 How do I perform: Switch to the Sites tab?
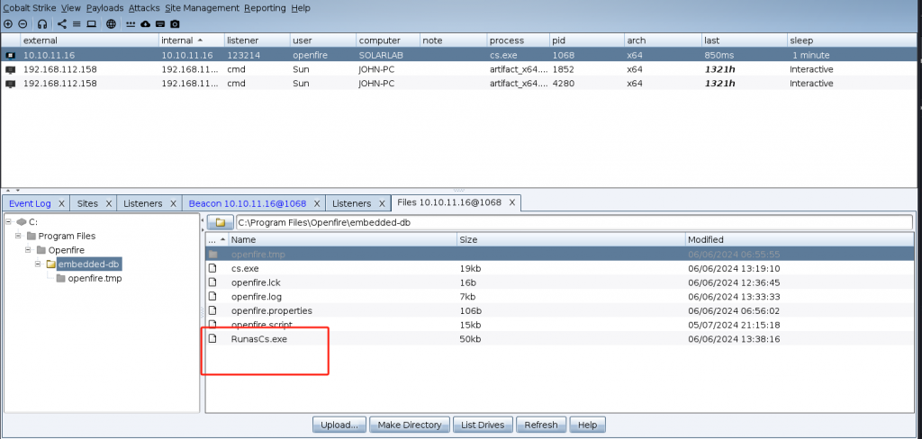pyautogui.click(x=87, y=203)
